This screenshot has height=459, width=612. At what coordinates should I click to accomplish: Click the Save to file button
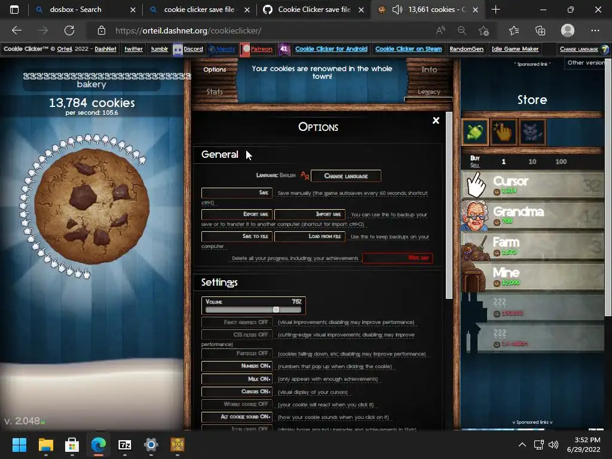(237, 236)
